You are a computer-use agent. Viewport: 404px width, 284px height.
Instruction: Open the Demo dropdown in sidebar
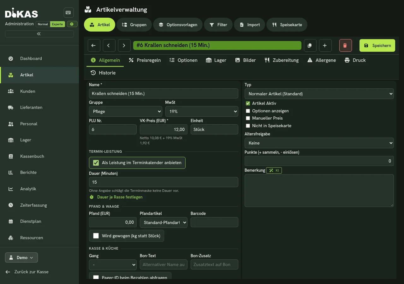click(x=21, y=257)
